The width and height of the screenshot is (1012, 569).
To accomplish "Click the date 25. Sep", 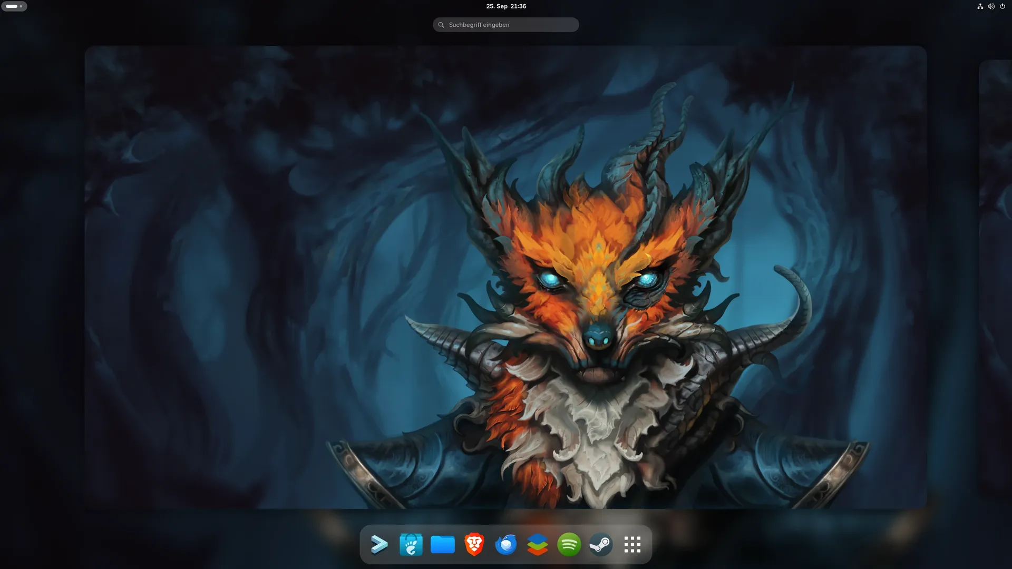I will pos(497,6).
